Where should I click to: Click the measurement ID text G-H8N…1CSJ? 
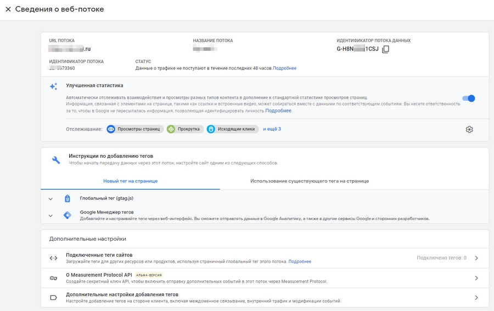tap(357, 49)
